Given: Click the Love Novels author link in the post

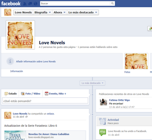Looking at the screenshot, I should (x=20, y=114).
